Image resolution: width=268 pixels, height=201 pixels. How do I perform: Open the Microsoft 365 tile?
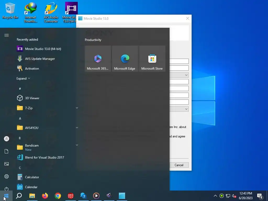click(98, 59)
